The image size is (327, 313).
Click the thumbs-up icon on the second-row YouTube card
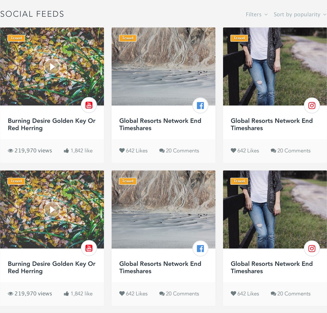(x=66, y=294)
